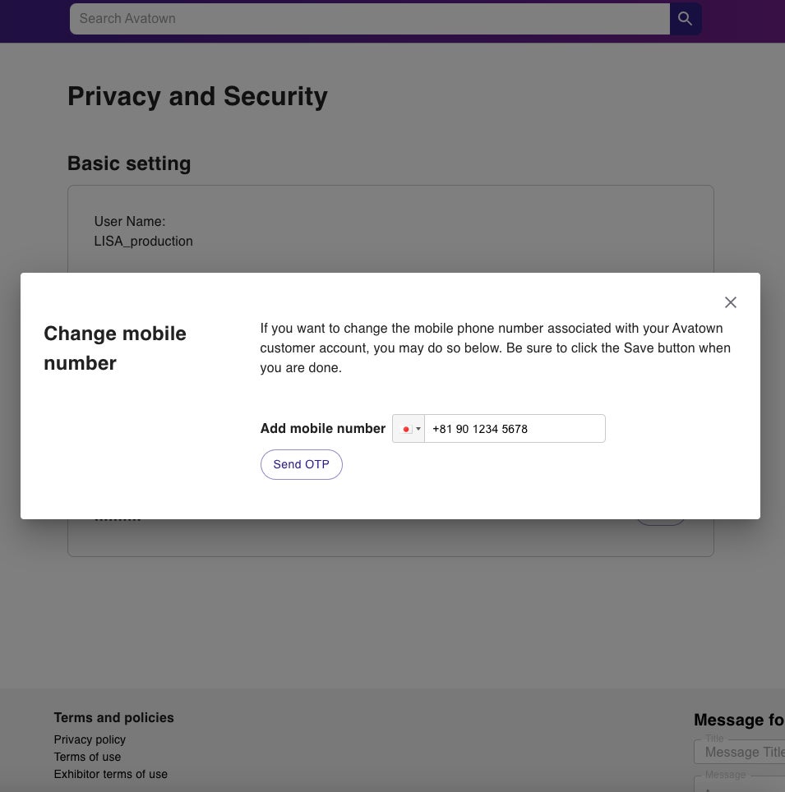Open the Exhibitor terms of use link
This screenshot has width=785, height=792.
[x=110, y=774]
